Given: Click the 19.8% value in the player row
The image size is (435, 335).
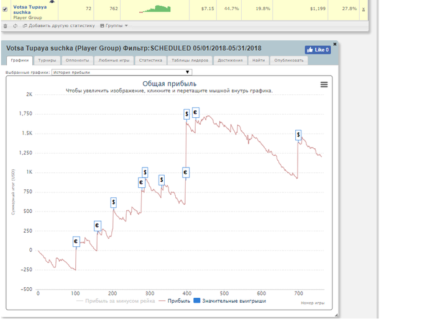Looking at the screenshot, I should tap(263, 9).
